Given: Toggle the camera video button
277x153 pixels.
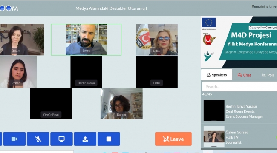Looking at the screenshot, I should click(14, 139).
